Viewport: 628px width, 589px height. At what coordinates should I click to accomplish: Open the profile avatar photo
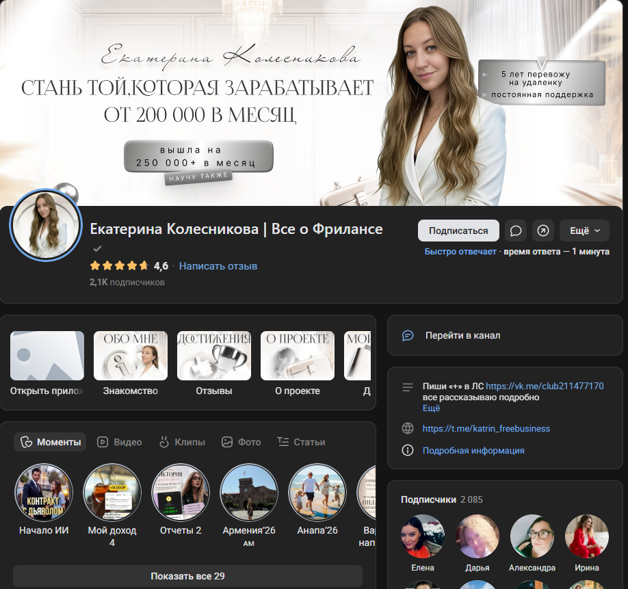46,225
